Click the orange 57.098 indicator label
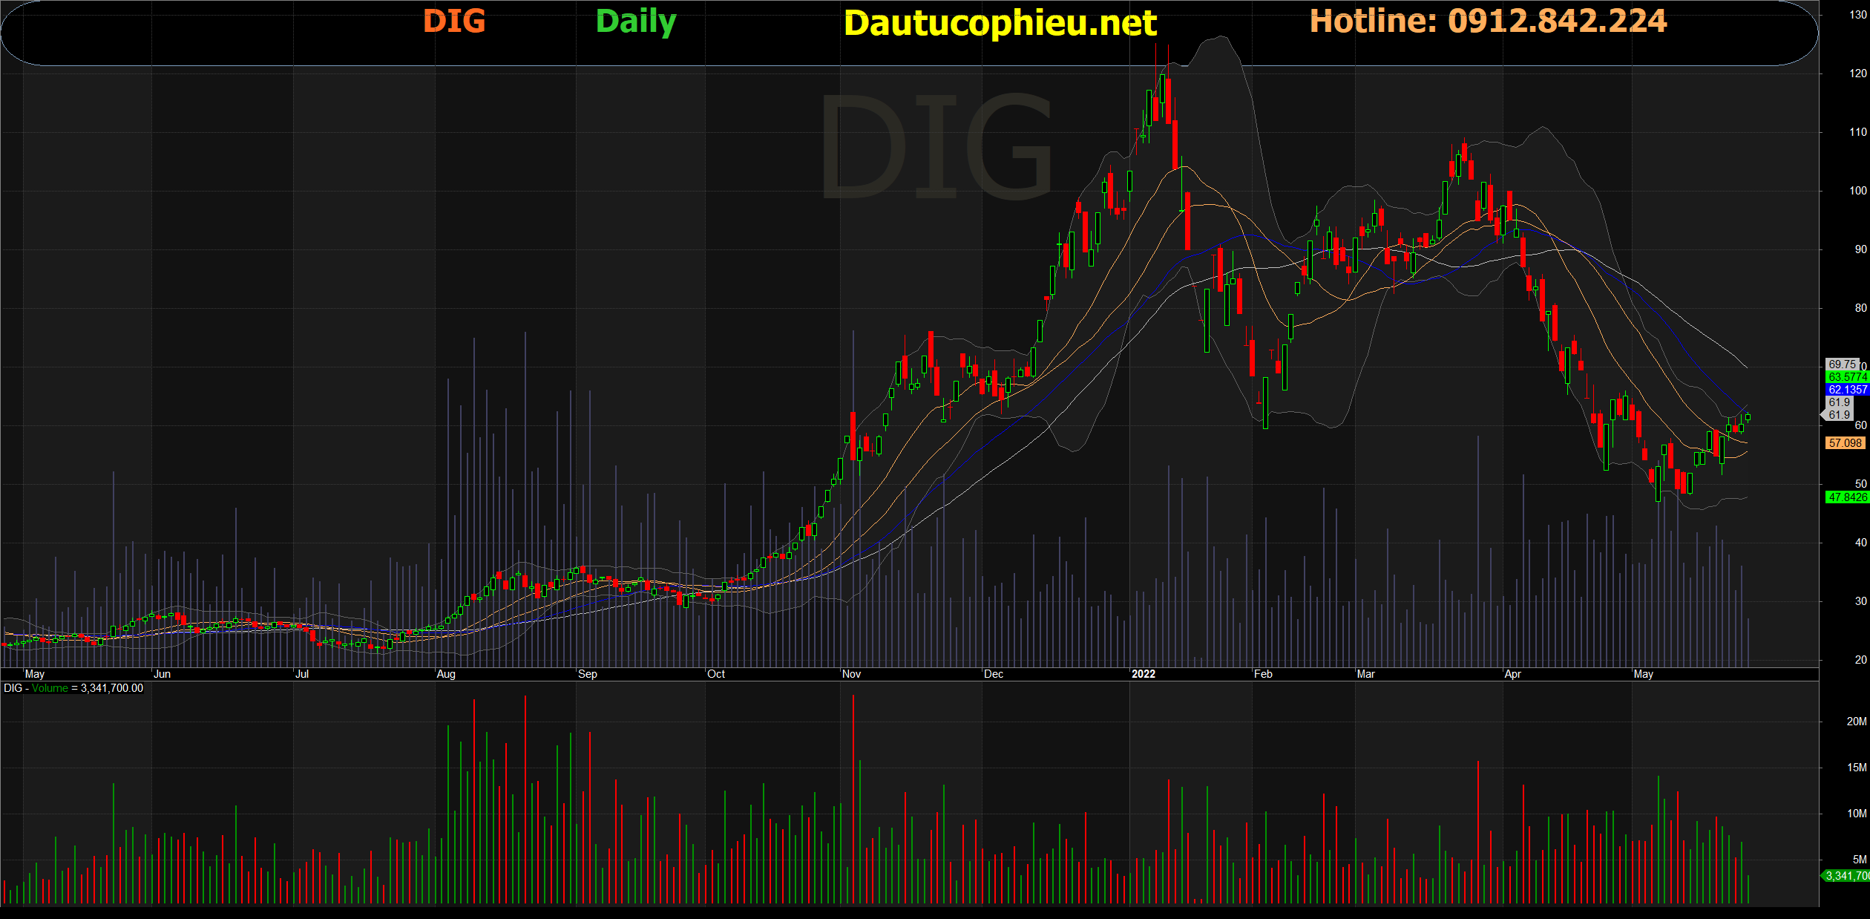1870x919 pixels. [x=1845, y=443]
